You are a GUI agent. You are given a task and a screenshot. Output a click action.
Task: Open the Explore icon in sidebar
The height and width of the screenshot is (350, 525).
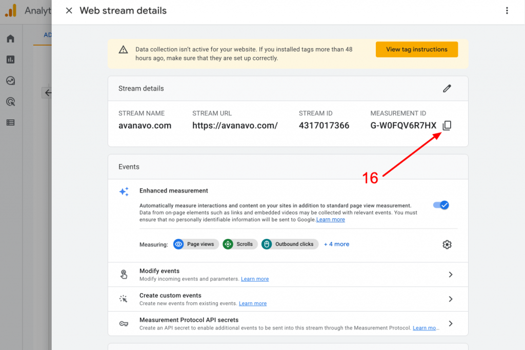pos(11,80)
